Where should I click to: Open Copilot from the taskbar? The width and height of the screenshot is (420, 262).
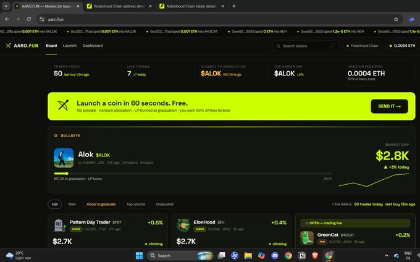click(261, 256)
